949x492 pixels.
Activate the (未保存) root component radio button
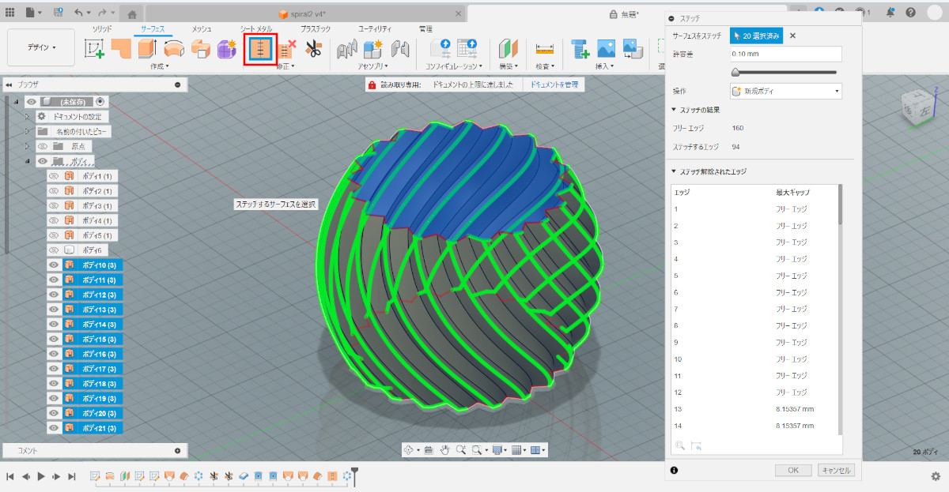point(100,101)
